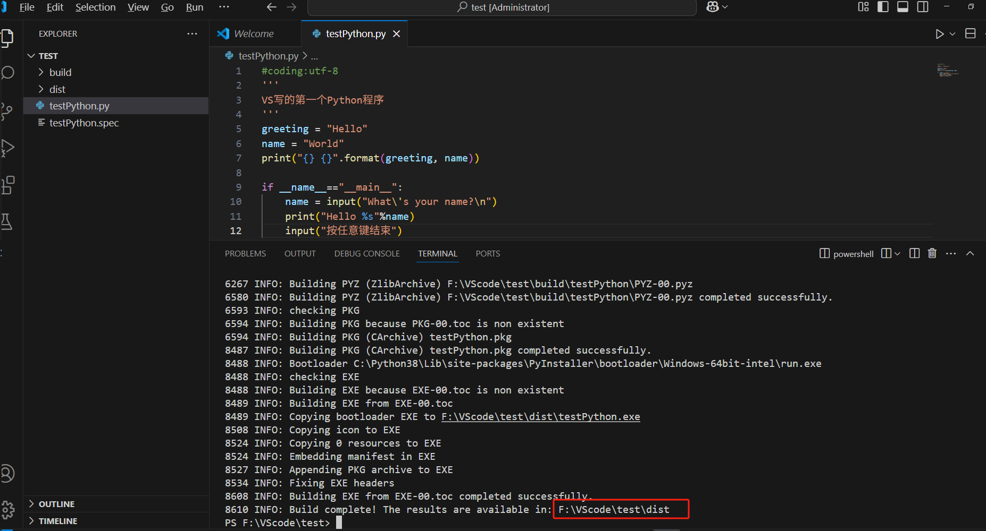Open the Run menu
Image resolution: width=986 pixels, height=531 pixels.
pos(195,7)
